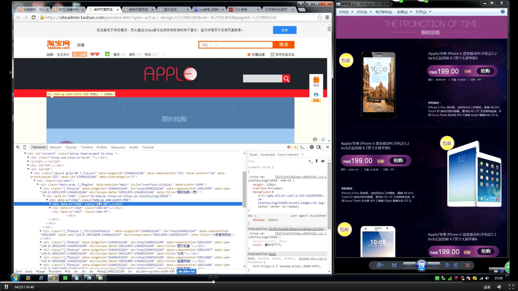Click the animations diamond icon in Styles
The image size is (518, 291).
(x=323, y=161)
